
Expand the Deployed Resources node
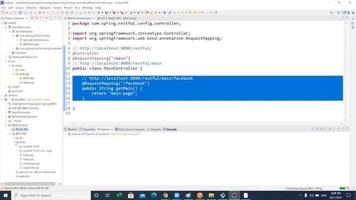tap(6, 57)
